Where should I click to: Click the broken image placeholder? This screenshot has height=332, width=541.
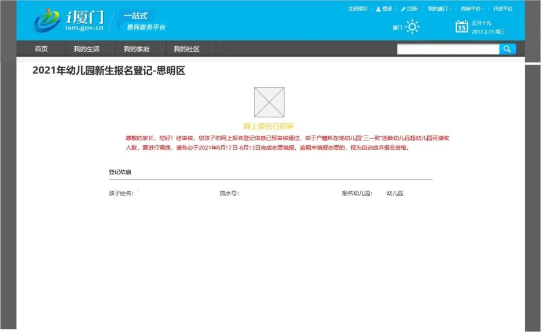pos(269,102)
